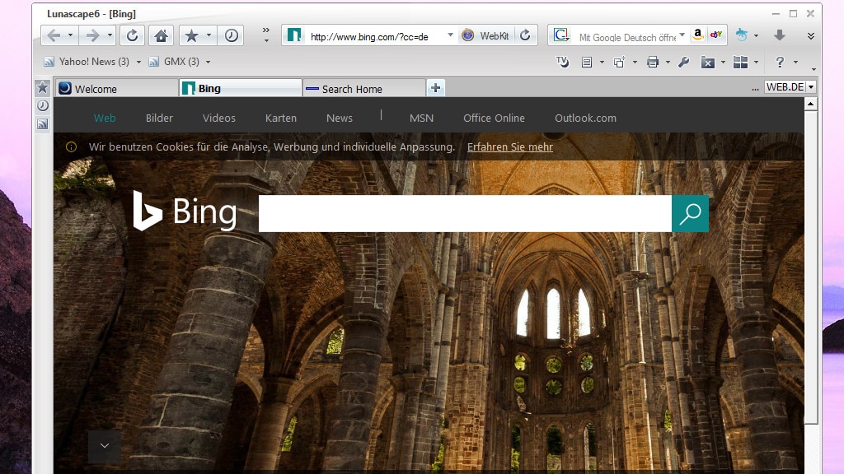
Task: Click the close-tab X box icon
Action: (x=708, y=63)
